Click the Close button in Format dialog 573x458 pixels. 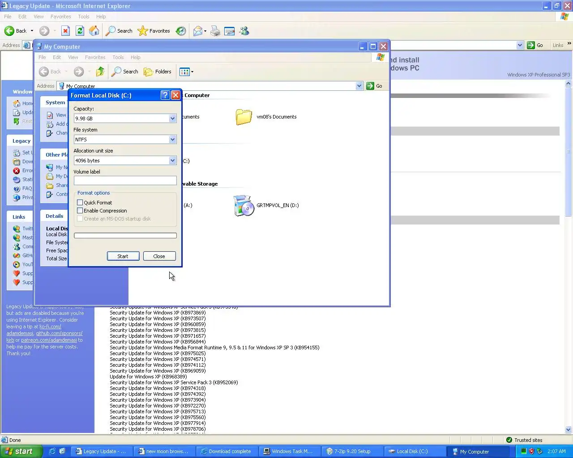click(x=159, y=256)
